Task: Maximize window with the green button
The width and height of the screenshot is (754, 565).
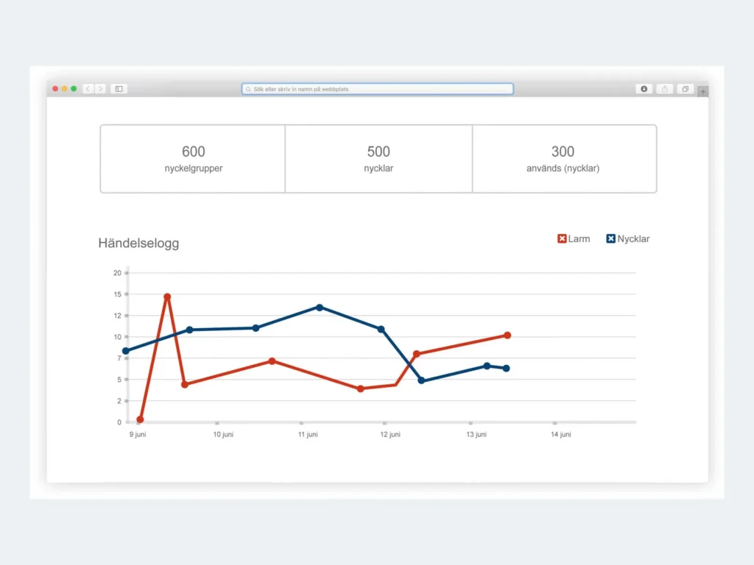Action: [74, 89]
